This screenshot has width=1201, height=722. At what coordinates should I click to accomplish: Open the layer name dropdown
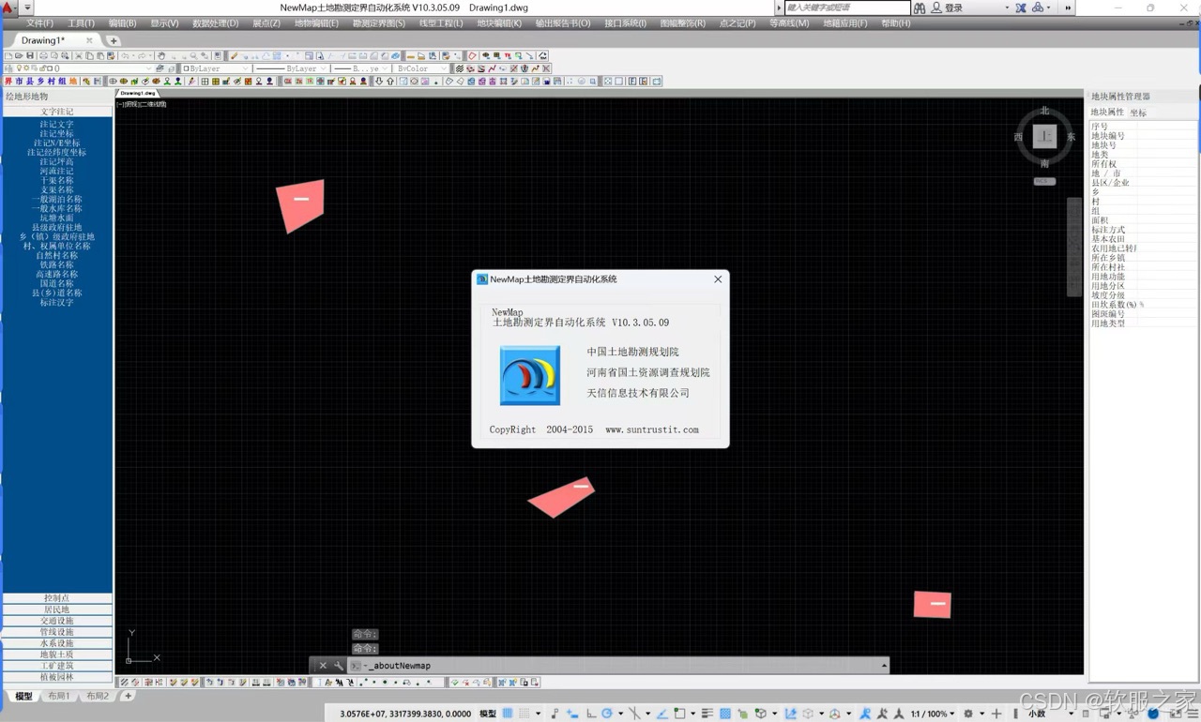tap(149, 68)
